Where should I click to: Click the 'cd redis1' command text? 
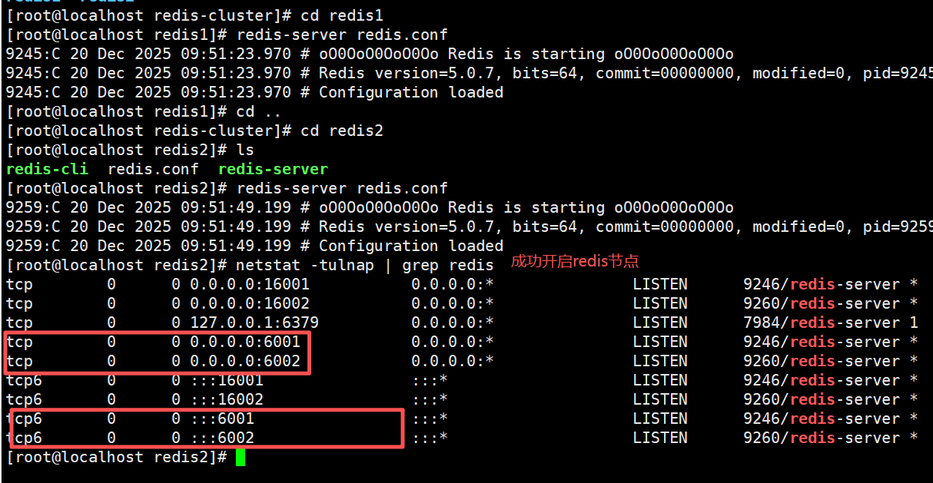click(x=342, y=15)
